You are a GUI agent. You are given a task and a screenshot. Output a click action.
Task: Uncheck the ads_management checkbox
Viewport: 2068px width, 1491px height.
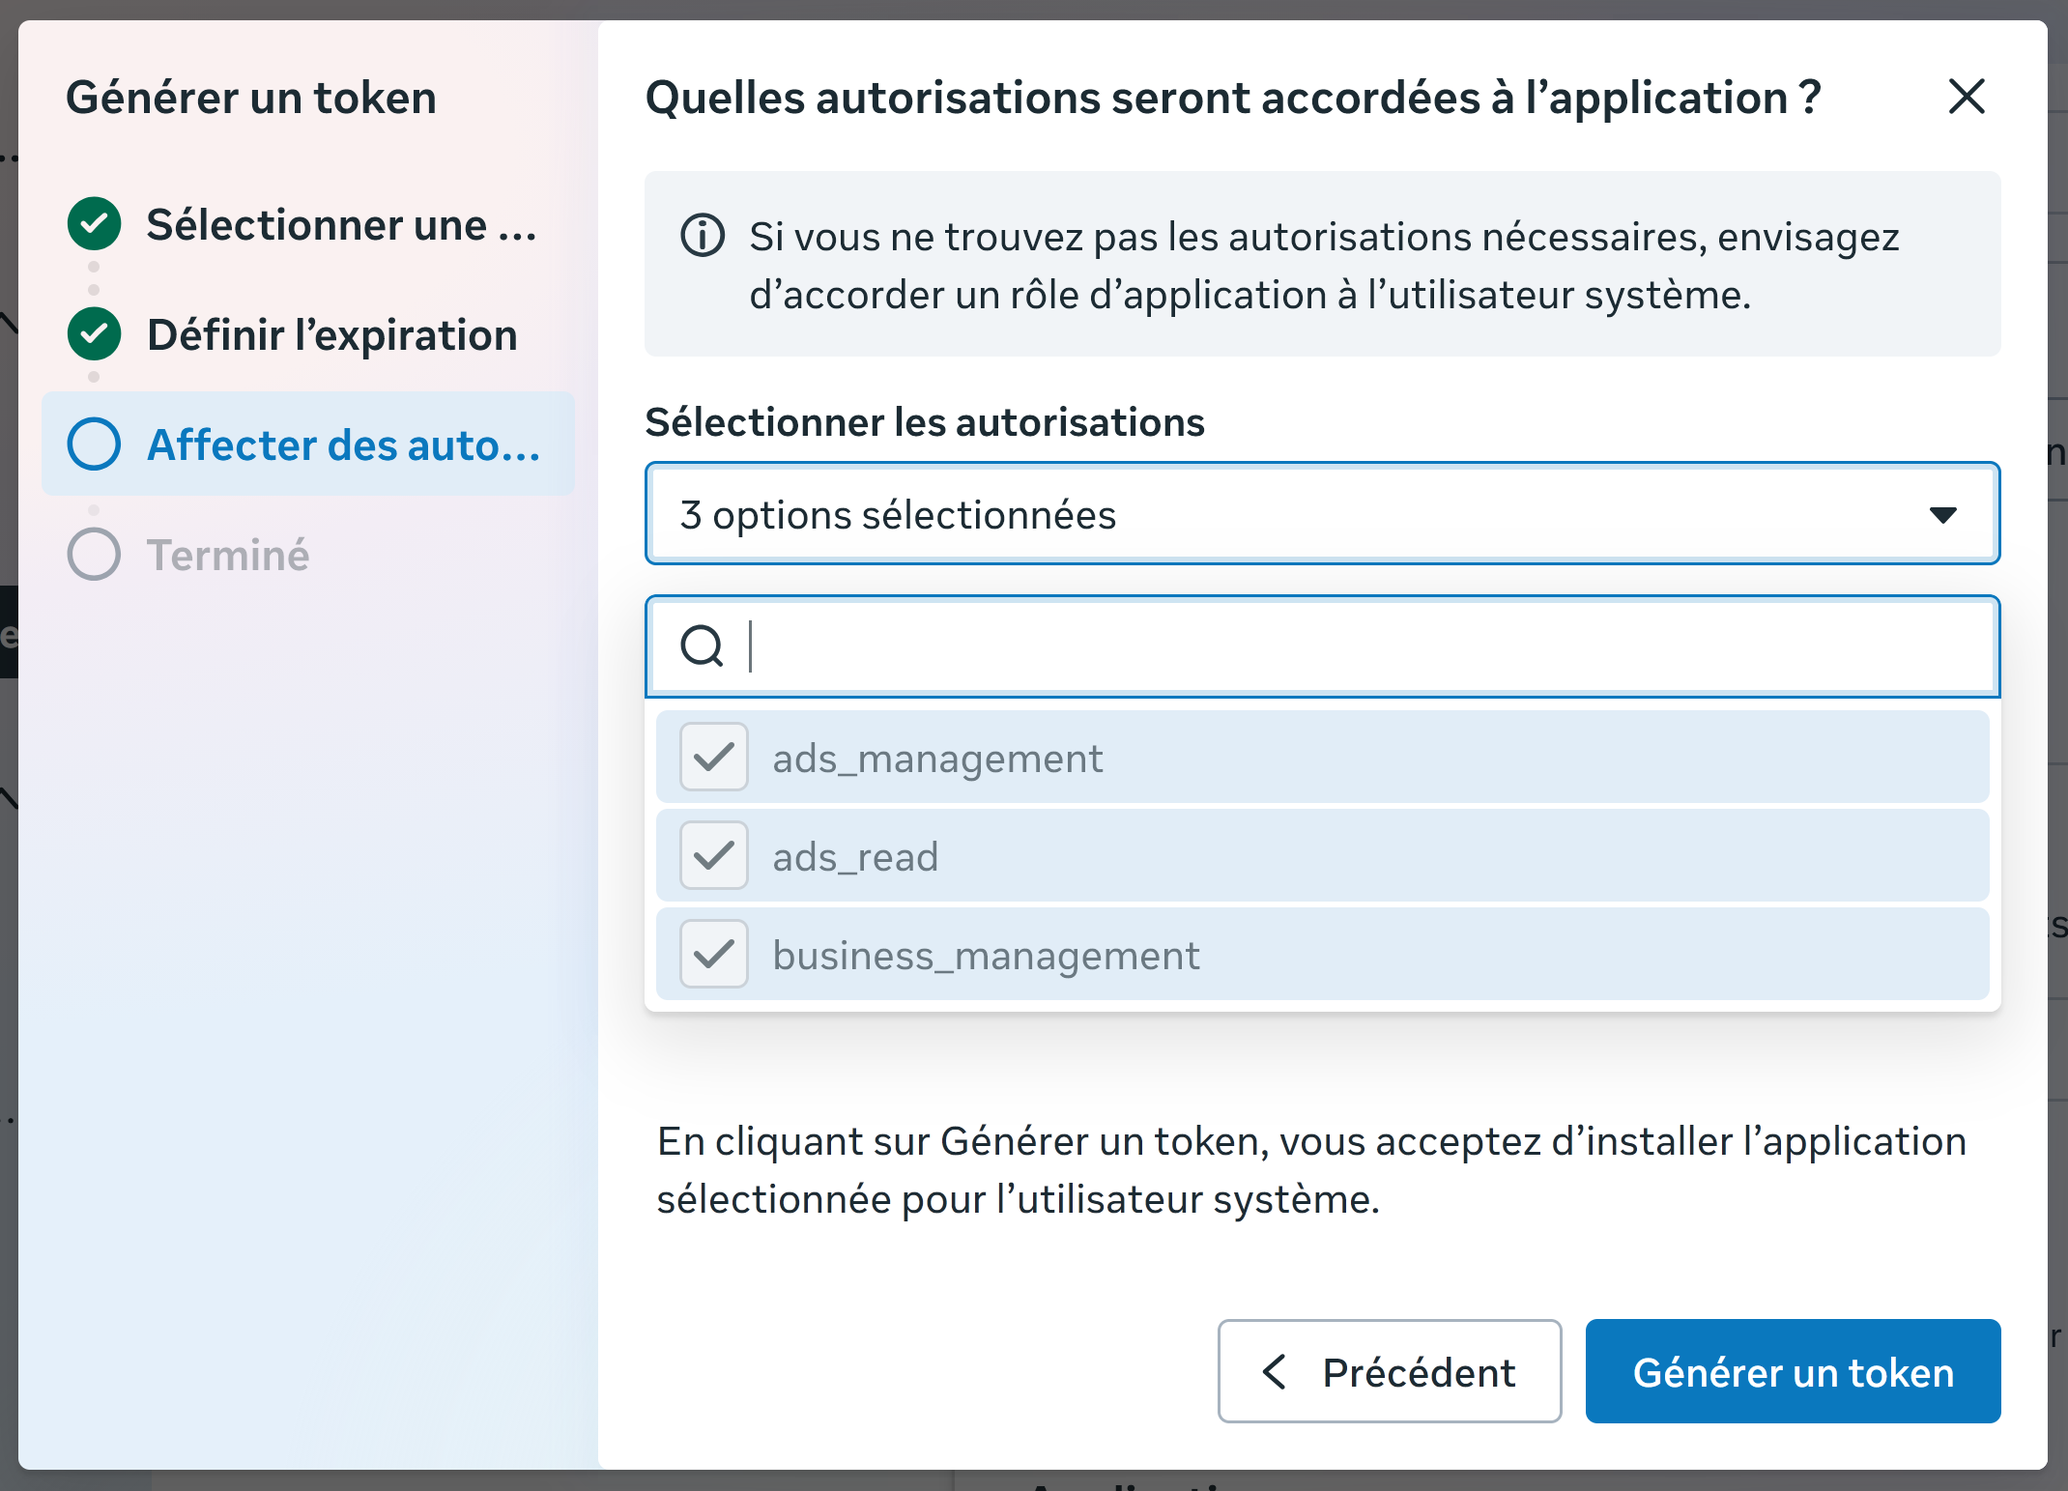713,757
